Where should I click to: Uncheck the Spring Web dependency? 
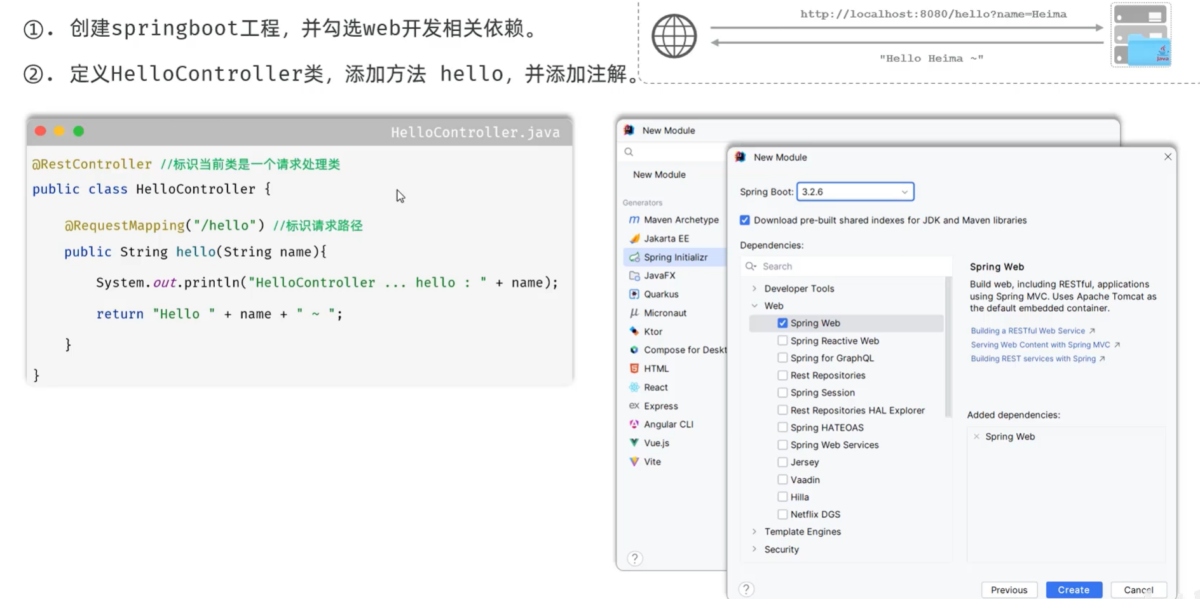click(x=782, y=323)
